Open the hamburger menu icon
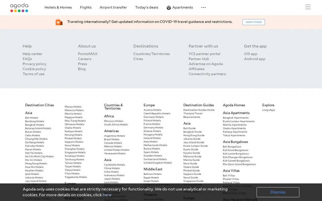 coord(308,7)
